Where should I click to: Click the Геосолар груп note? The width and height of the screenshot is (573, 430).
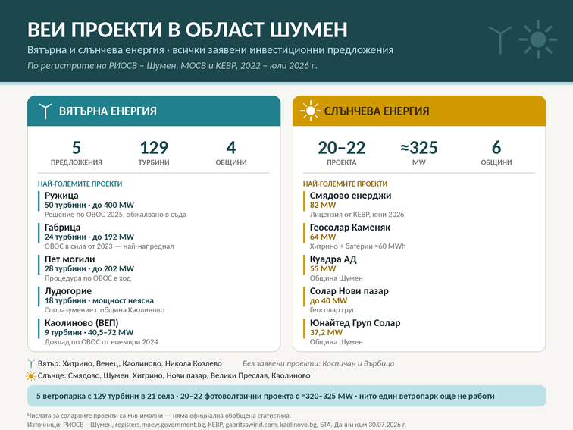point(333,310)
